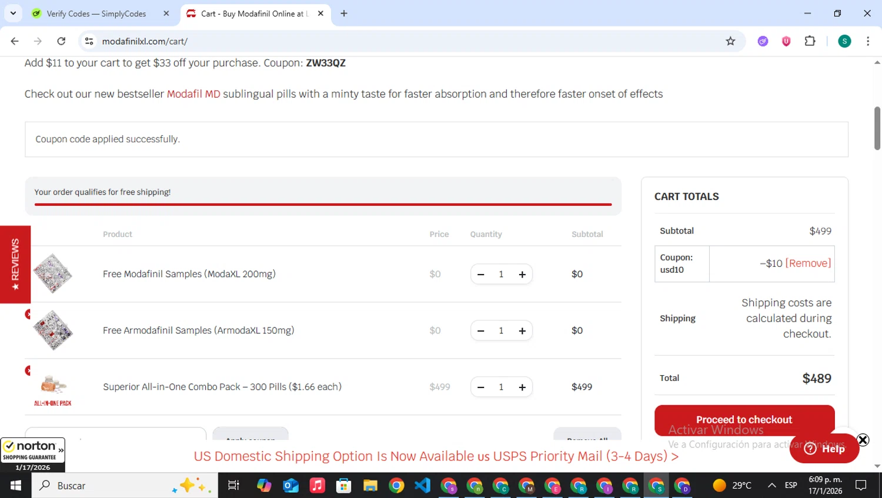This screenshot has height=498, width=882.
Task: Decrease quantity of Superior All-in-One Combo Pack
Action: pyautogui.click(x=481, y=387)
